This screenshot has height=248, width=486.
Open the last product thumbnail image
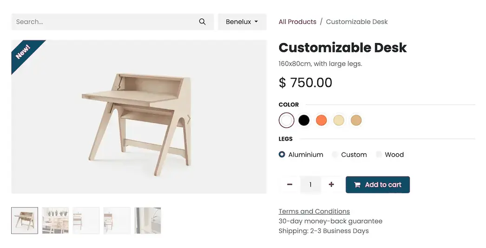pos(148,221)
